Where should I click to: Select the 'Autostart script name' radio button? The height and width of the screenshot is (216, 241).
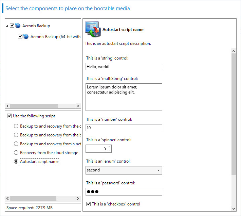point(16,162)
